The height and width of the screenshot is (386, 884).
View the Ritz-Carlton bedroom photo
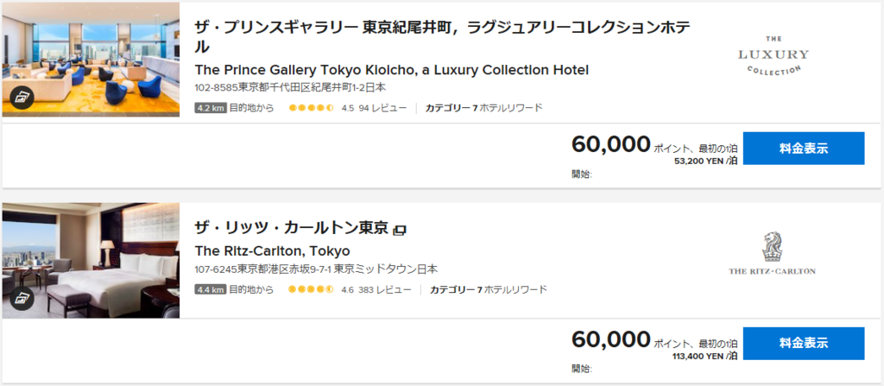[90, 259]
